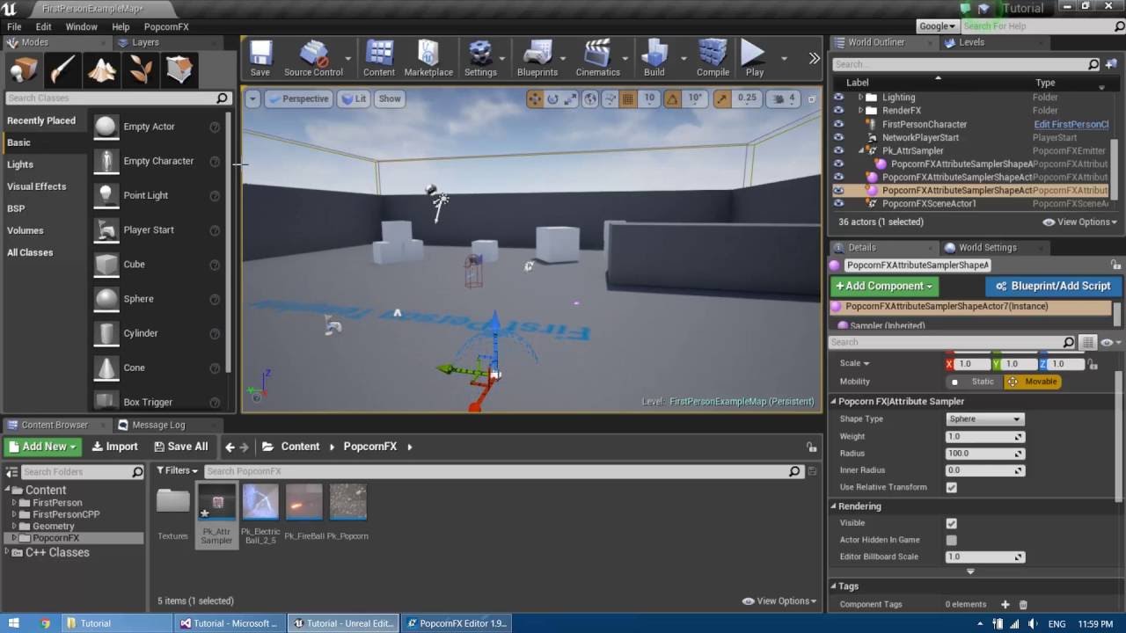Click the Radius value field
1126x633 pixels.
(984, 454)
